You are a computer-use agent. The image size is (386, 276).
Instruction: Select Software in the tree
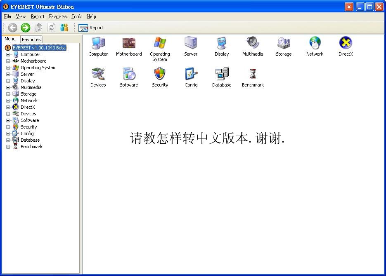click(x=30, y=120)
